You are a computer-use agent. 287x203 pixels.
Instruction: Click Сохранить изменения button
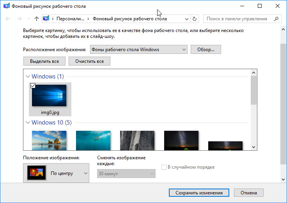point(199,193)
